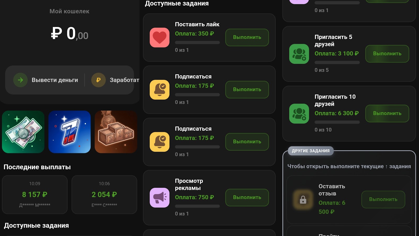Click green friends icon for 5 friends task

299,54
